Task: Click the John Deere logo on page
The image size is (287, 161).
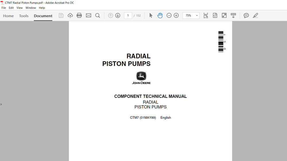Action: [x=141, y=78]
